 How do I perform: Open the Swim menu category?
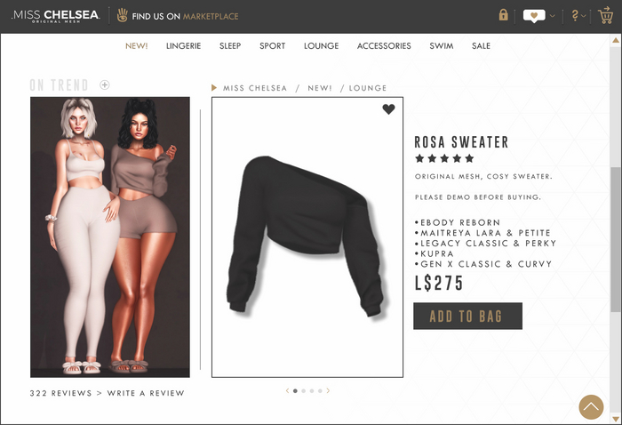click(x=441, y=46)
